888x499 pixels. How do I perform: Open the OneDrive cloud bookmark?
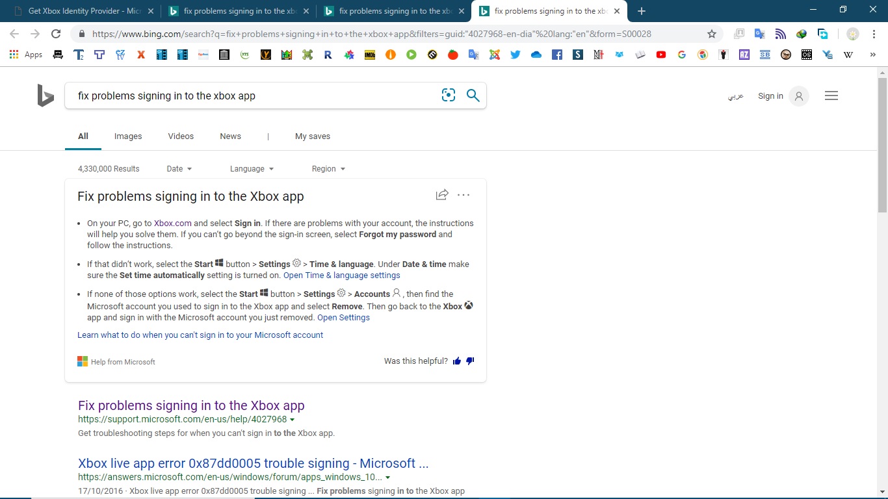536,55
